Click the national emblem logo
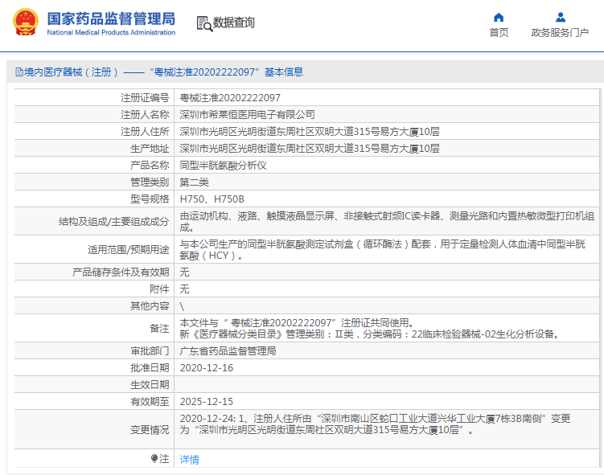 pos(26,22)
